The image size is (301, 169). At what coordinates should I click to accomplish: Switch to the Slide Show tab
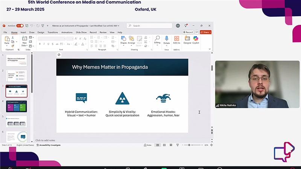pos(81,32)
